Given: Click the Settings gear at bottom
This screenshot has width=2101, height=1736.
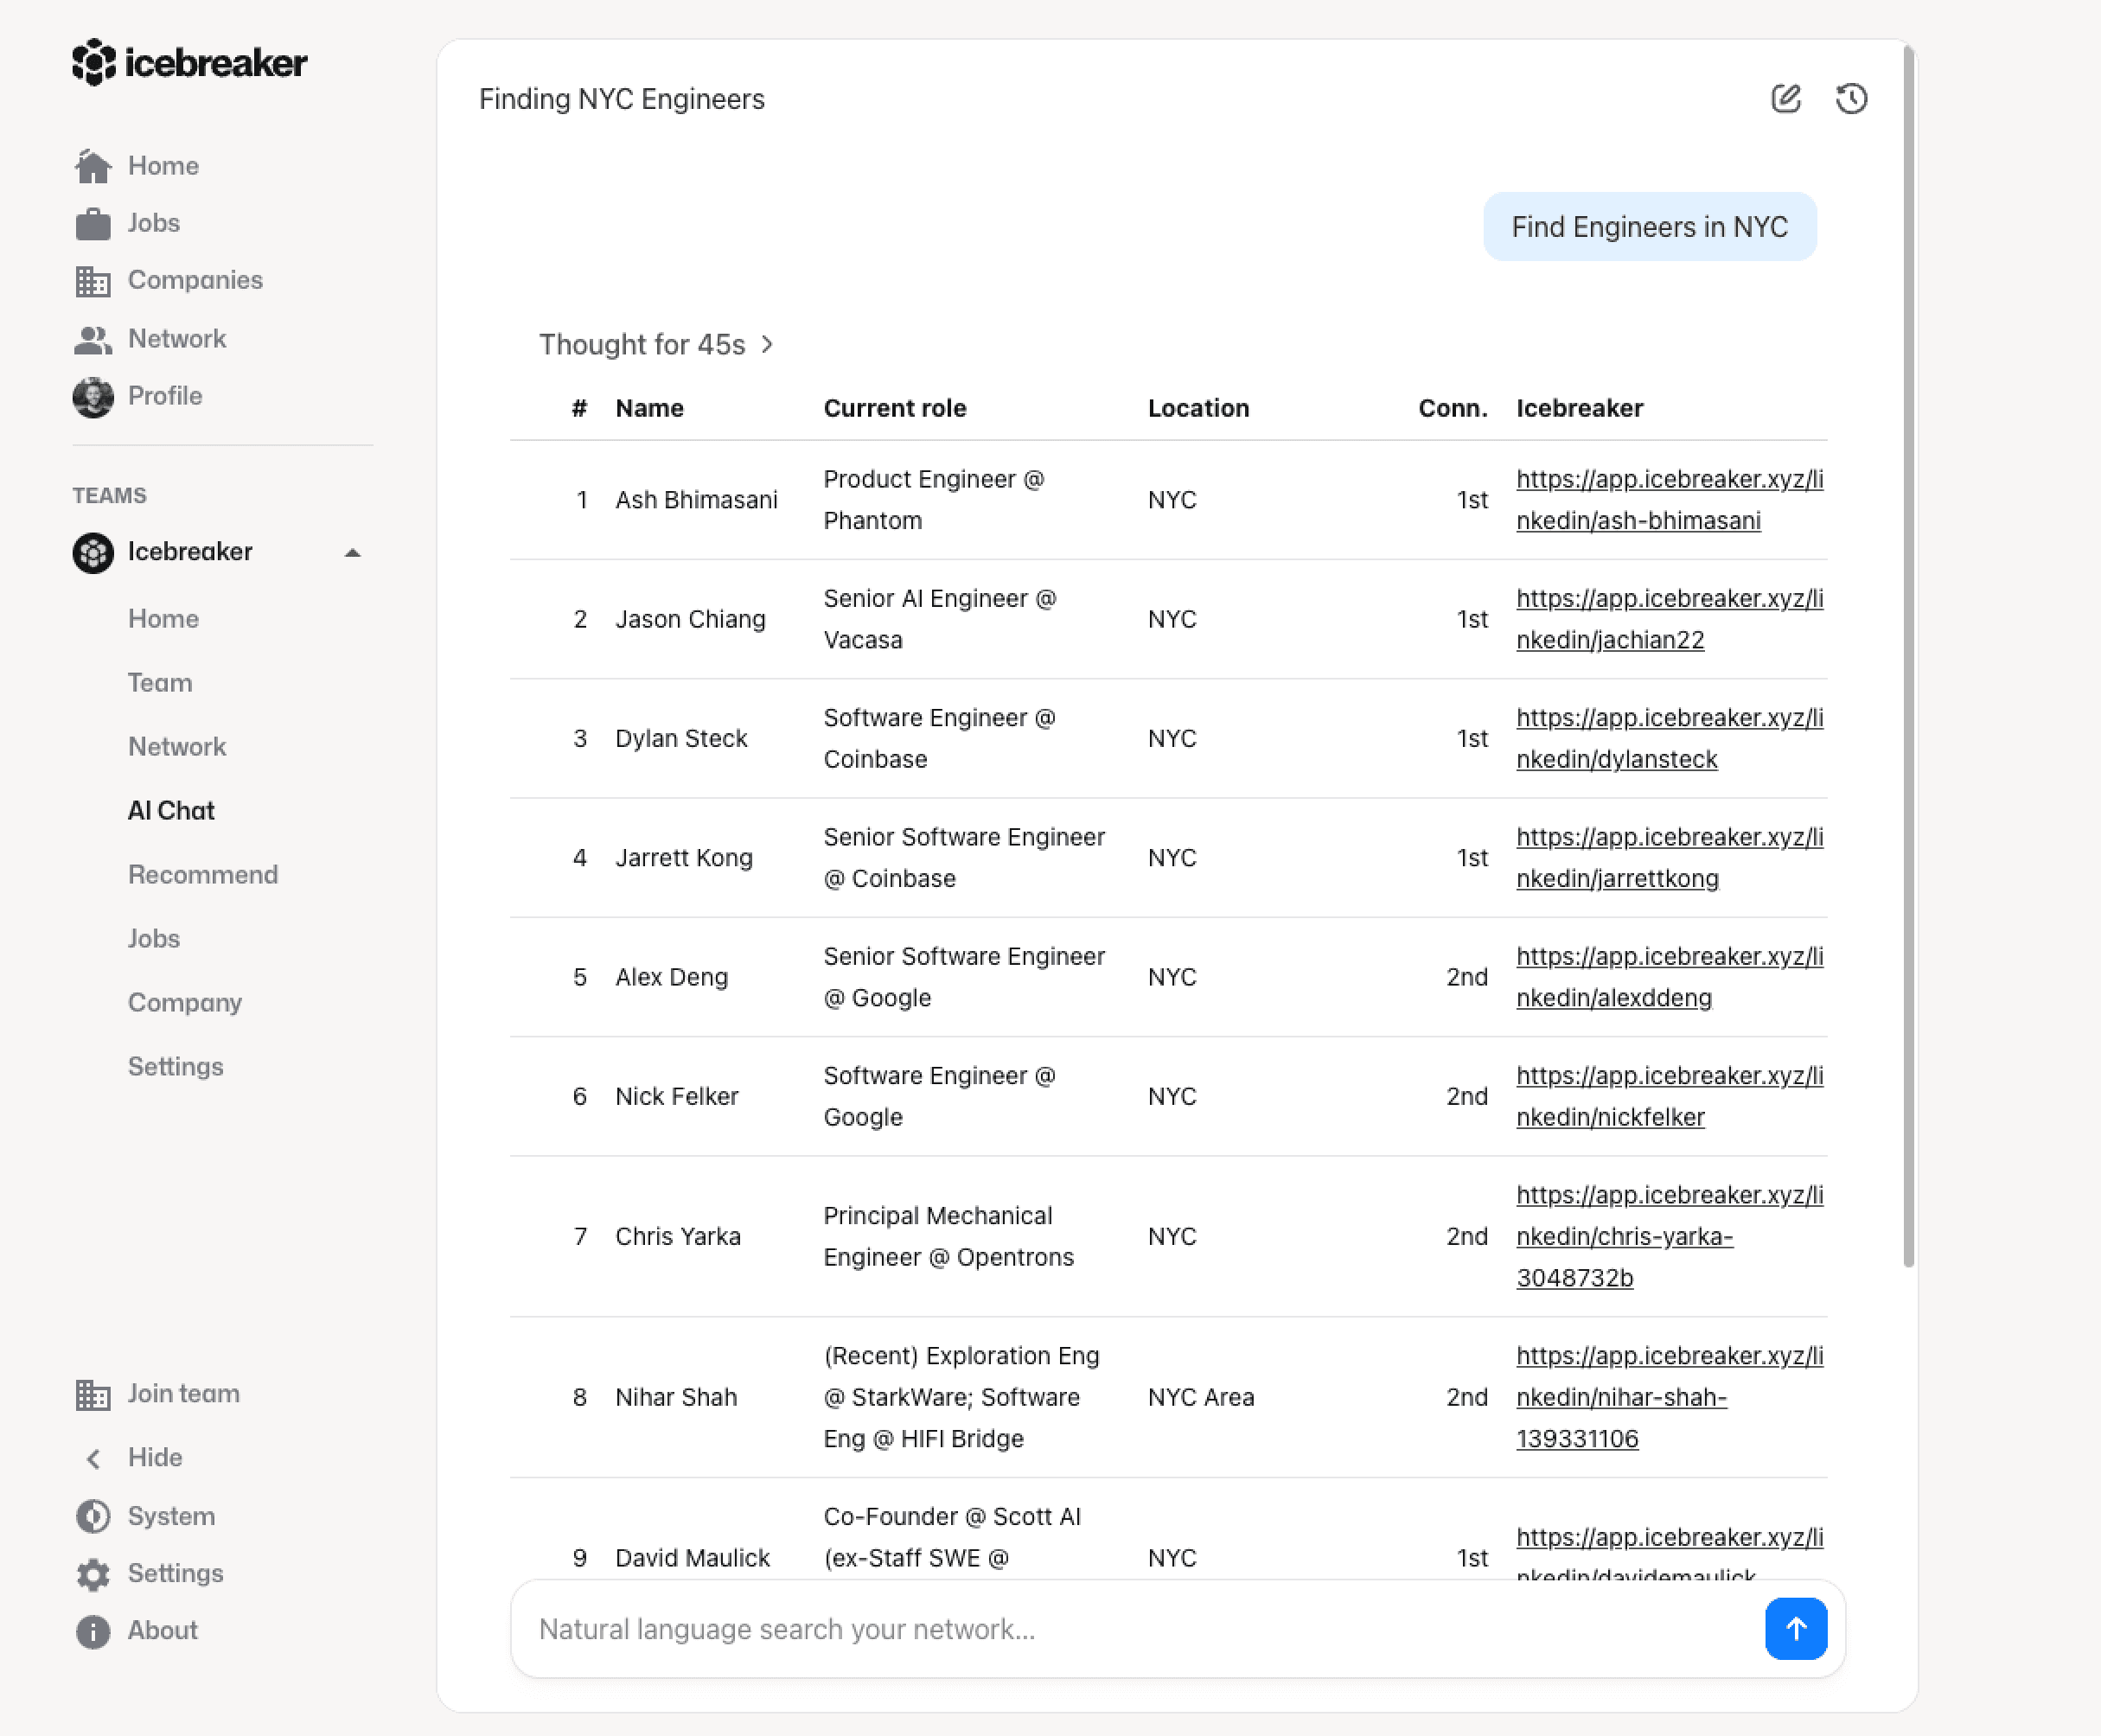Looking at the screenshot, I should point(93,1574).
